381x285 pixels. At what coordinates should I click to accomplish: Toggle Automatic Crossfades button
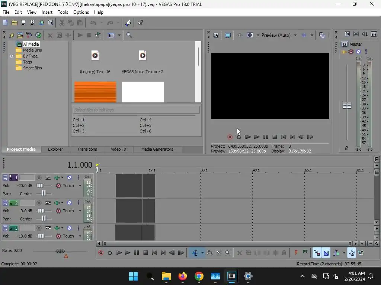click(x=326, y=253)
